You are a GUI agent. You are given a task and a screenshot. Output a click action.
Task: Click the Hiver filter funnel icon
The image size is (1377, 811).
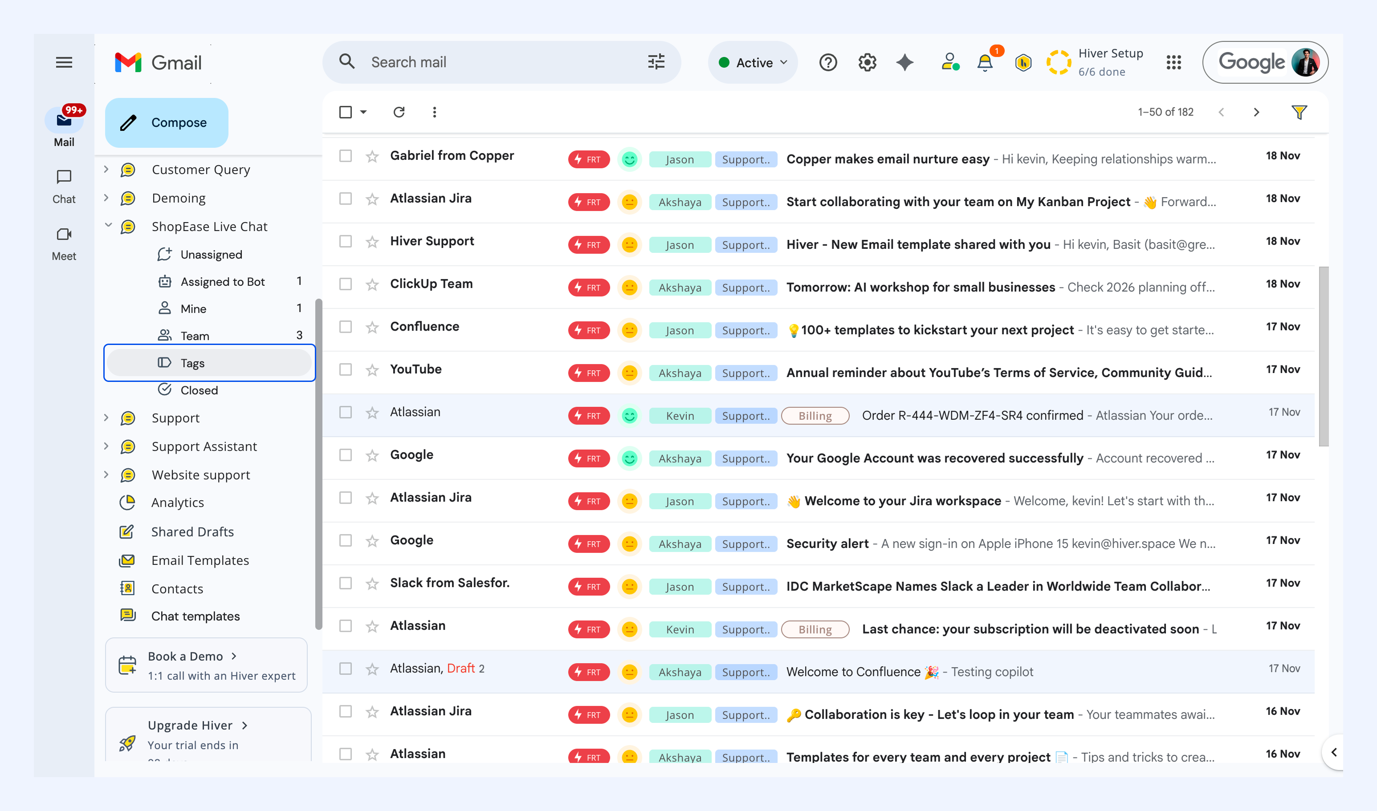[1299, 112]
